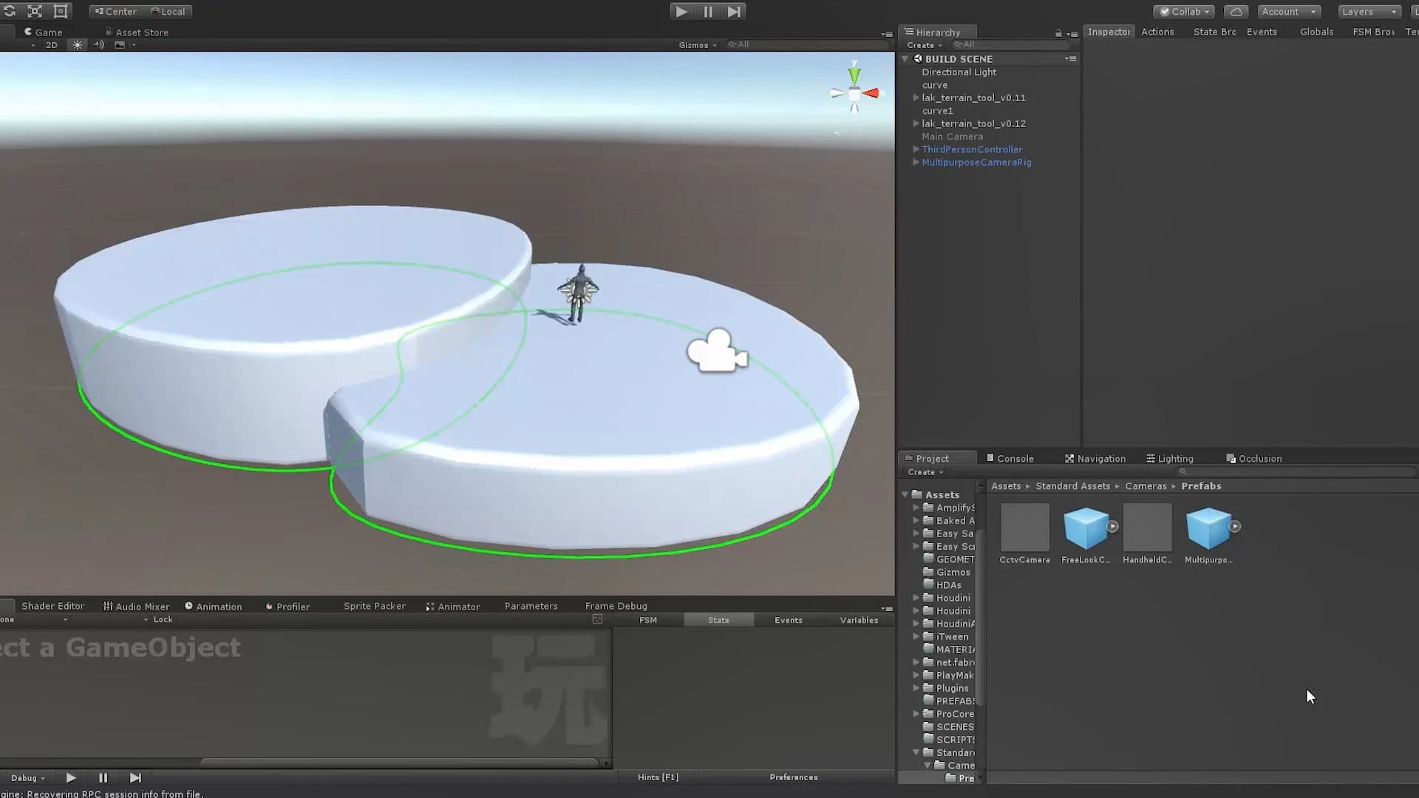
Task: Toggle Center pivot mode
Action: click(x=115, y=11)
